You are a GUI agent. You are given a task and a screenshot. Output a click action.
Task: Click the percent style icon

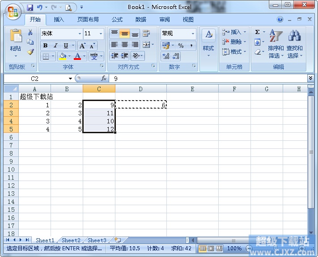point(181,46)
